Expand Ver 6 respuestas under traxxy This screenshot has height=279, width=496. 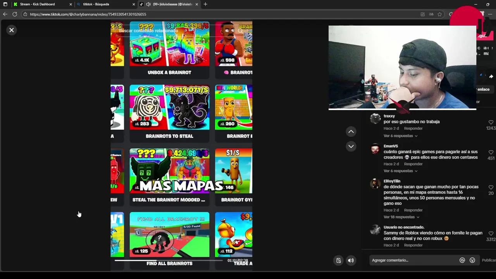[x=400, y=136]
